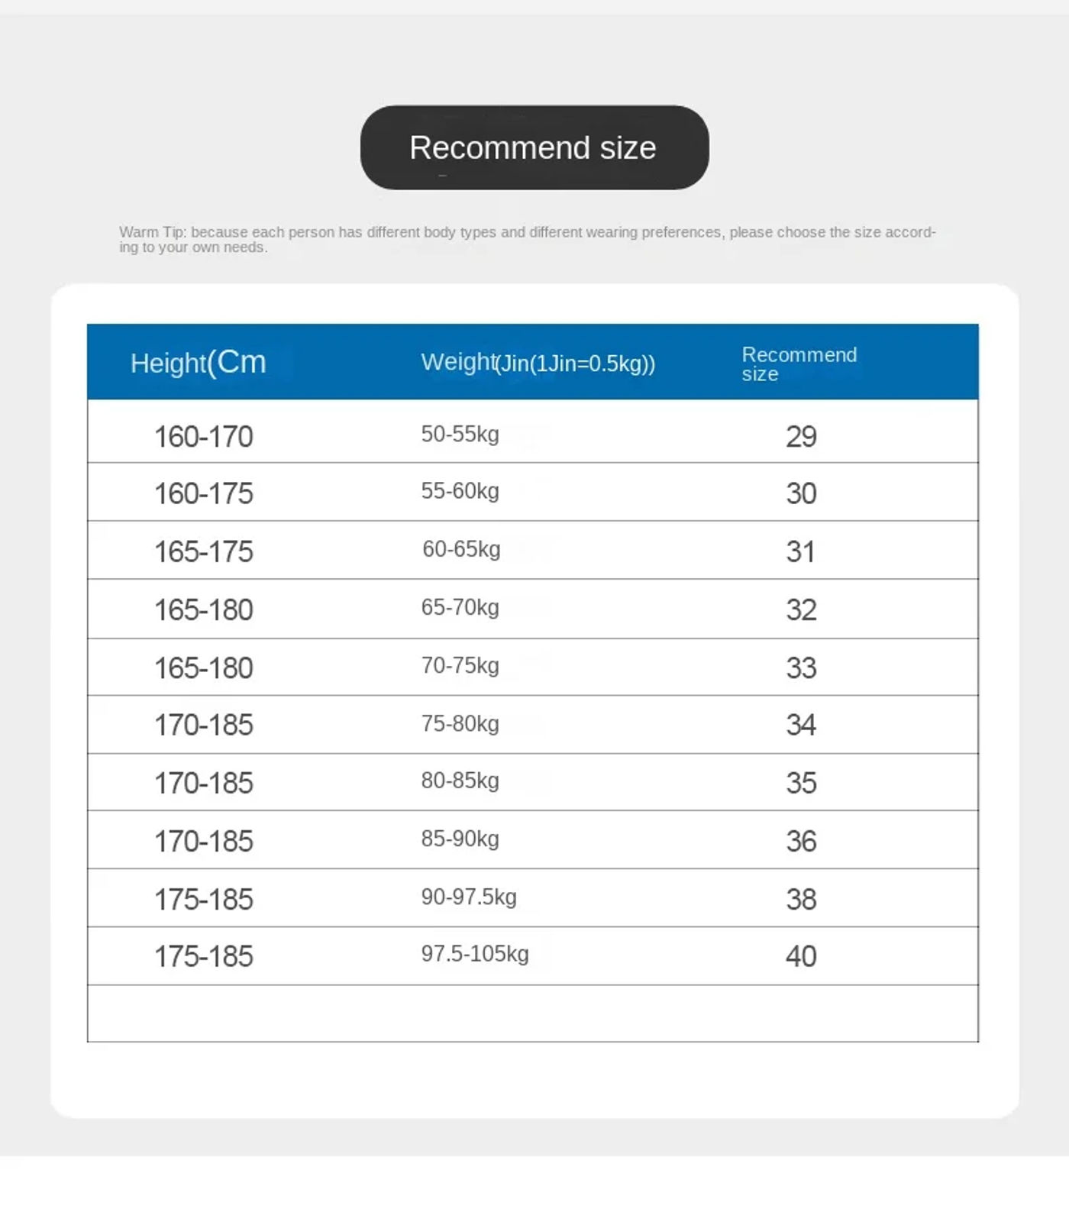Click recommended size 38

coord(801,899)
